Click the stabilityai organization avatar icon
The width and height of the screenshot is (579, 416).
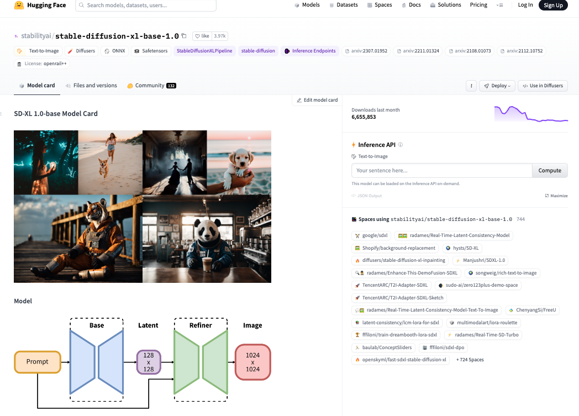[16, 36]
